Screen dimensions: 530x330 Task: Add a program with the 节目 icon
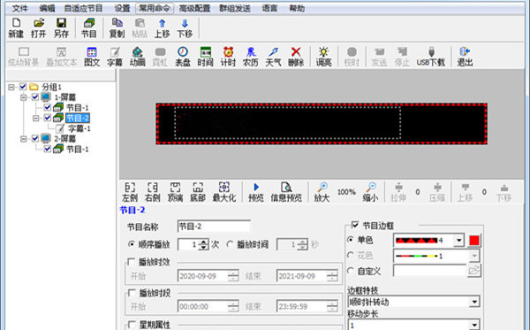(x=89, y=27)
